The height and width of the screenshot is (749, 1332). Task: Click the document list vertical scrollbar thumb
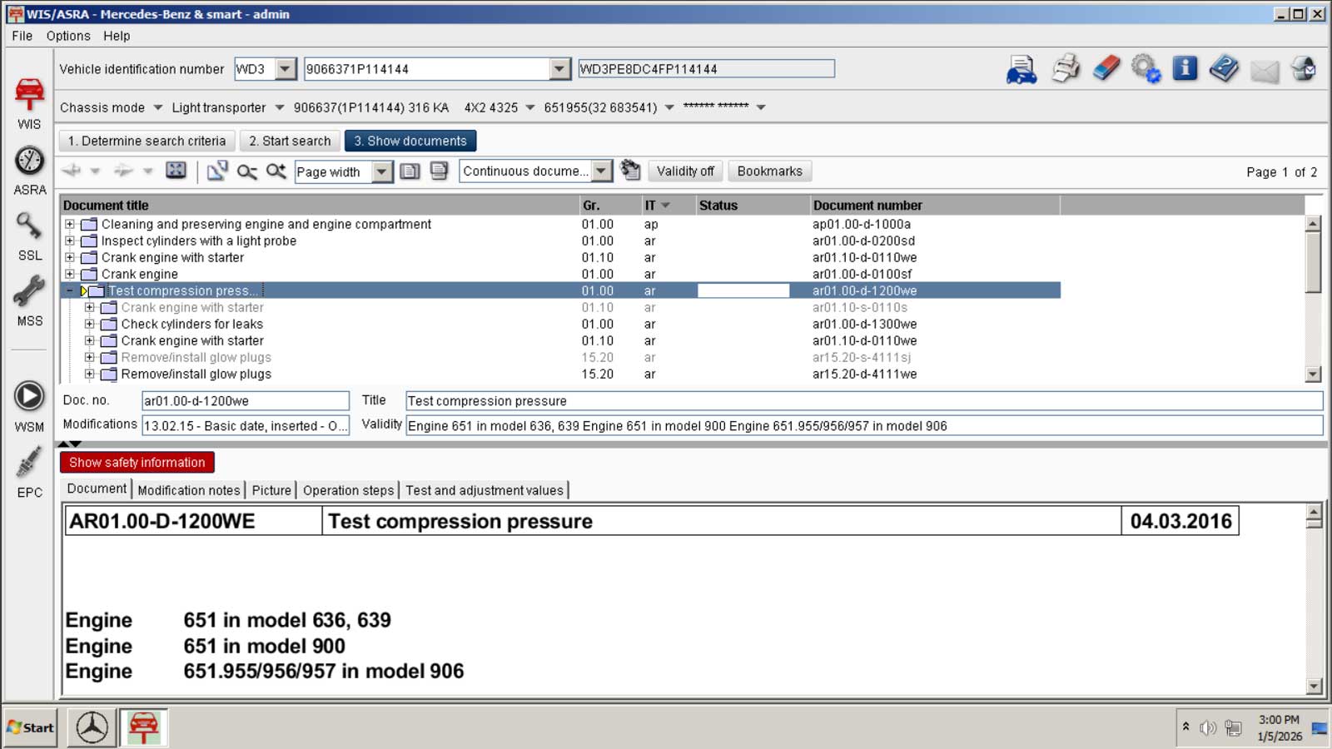tap(1313, 262)
